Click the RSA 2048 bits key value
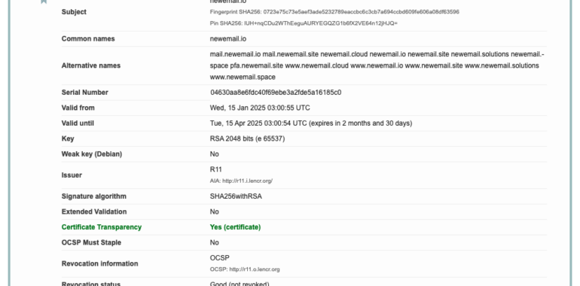580x286 pixels. click(248, 139)
